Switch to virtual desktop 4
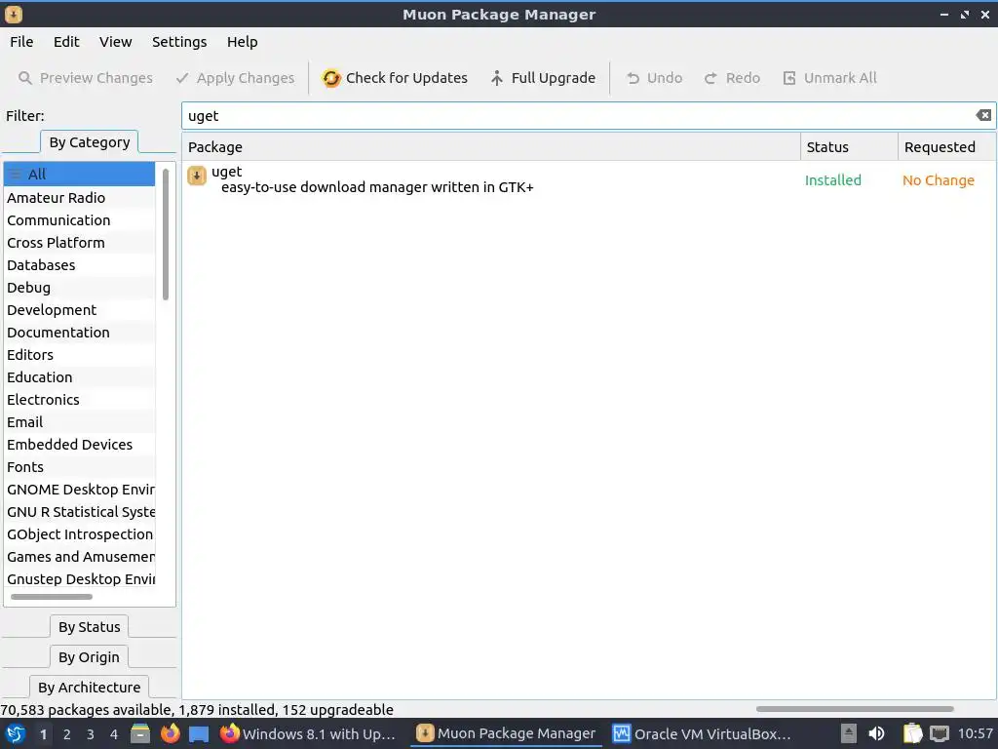The width and height of the screenshot is (998, 749). tap(114, 734)
